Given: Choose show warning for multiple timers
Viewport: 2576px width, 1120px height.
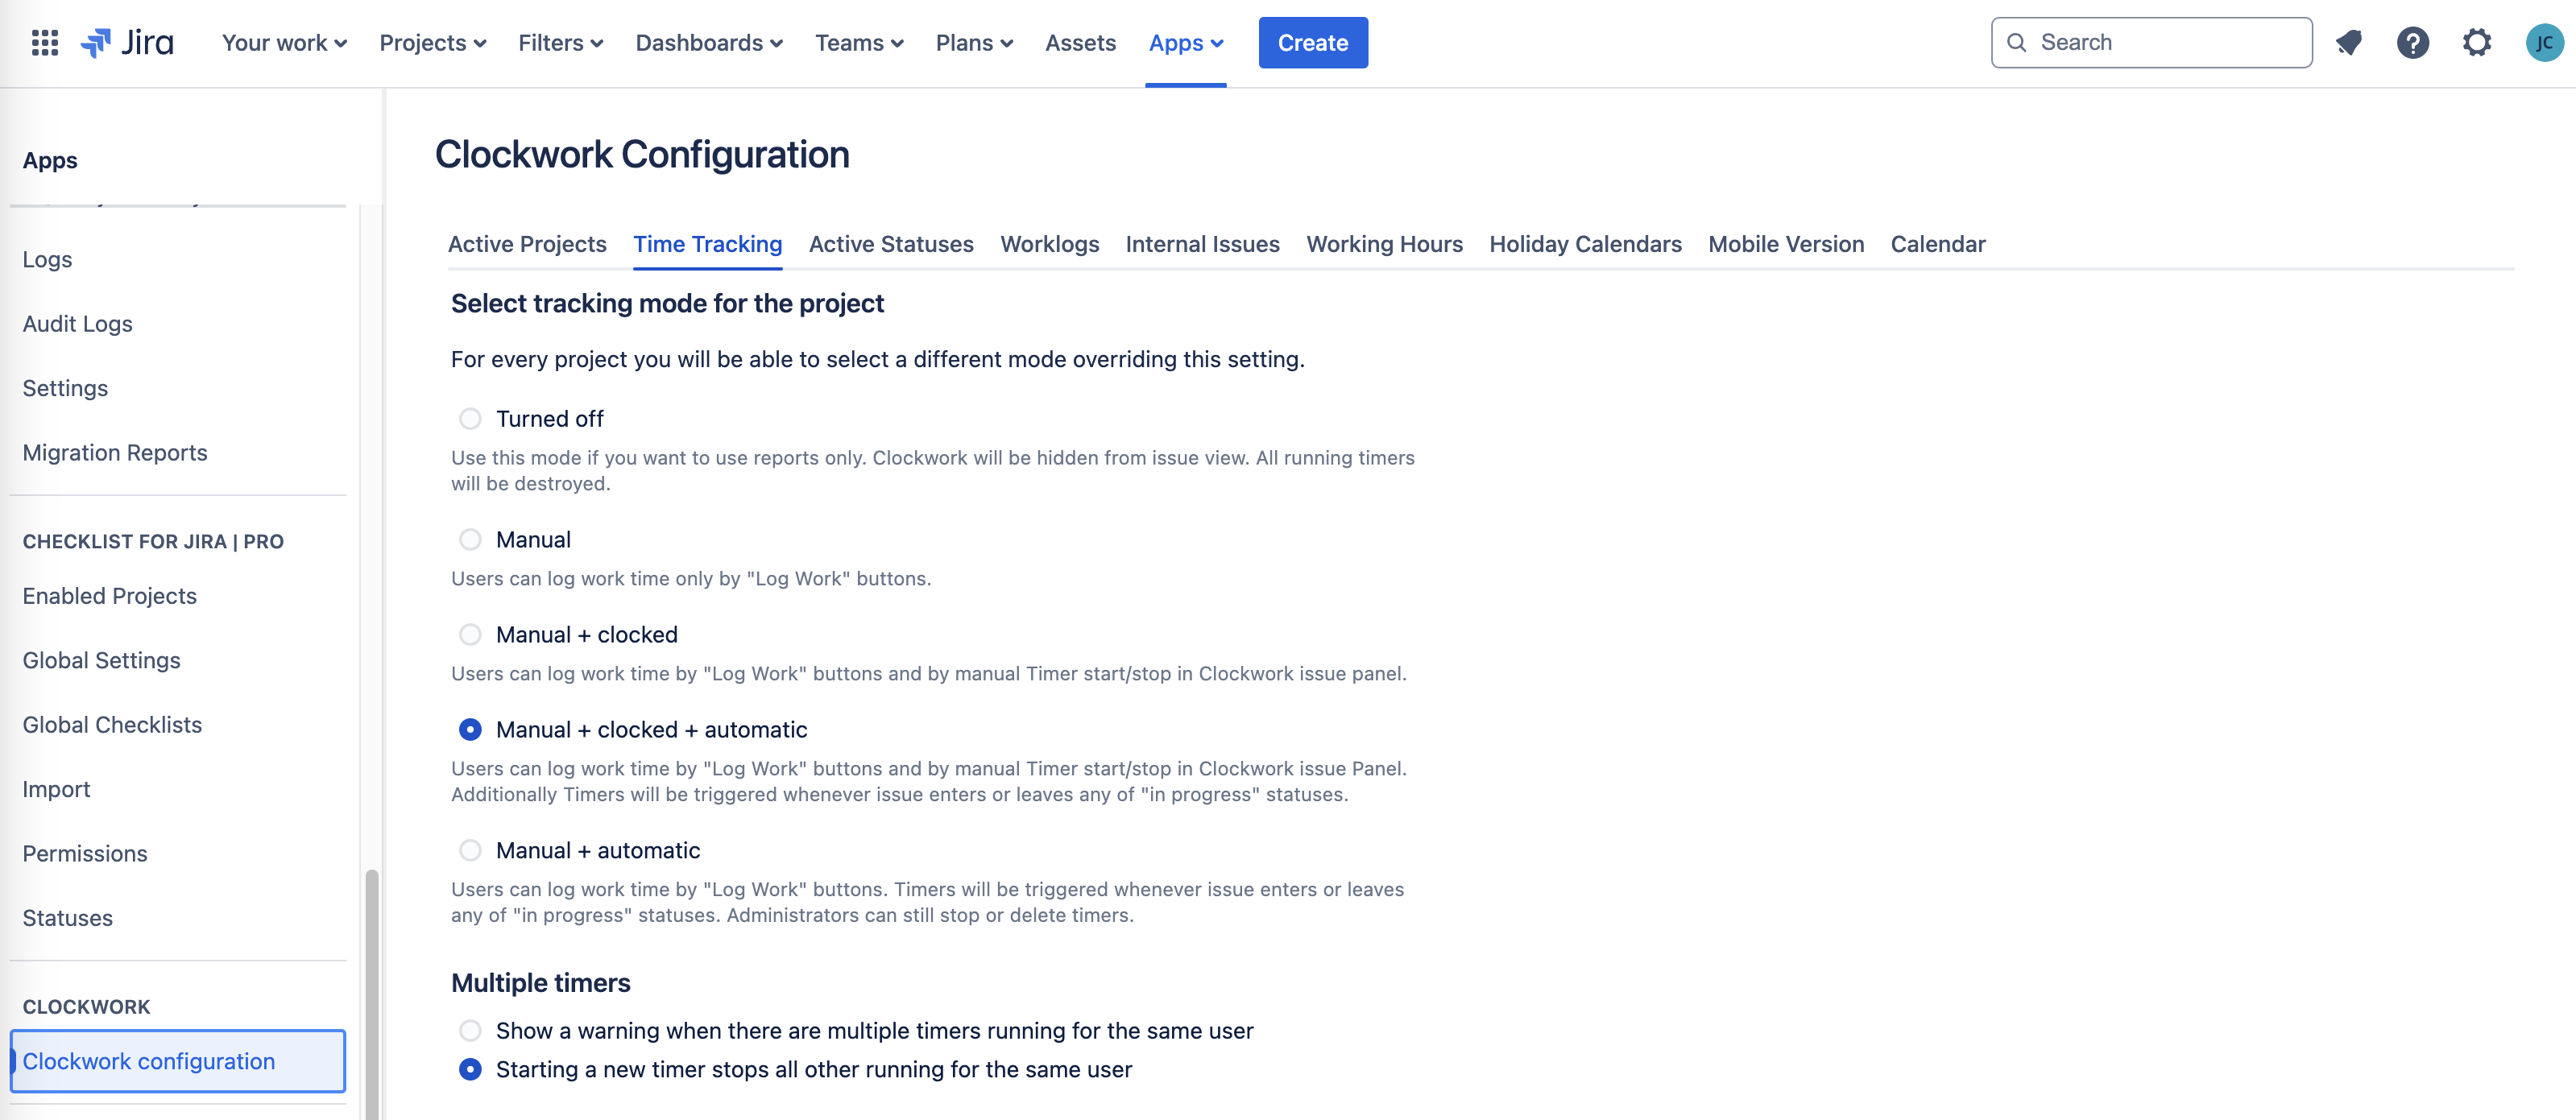Looking at the screenshot, I should coord(470,1031).
